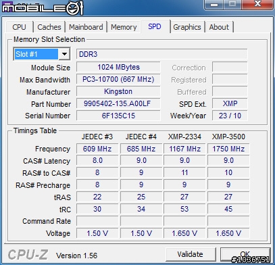
Task: Click the OK button
Action: (245, 254)
